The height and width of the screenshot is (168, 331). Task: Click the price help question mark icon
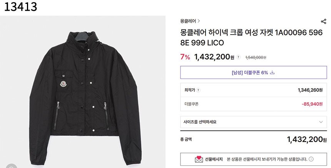tap(239, 57)
